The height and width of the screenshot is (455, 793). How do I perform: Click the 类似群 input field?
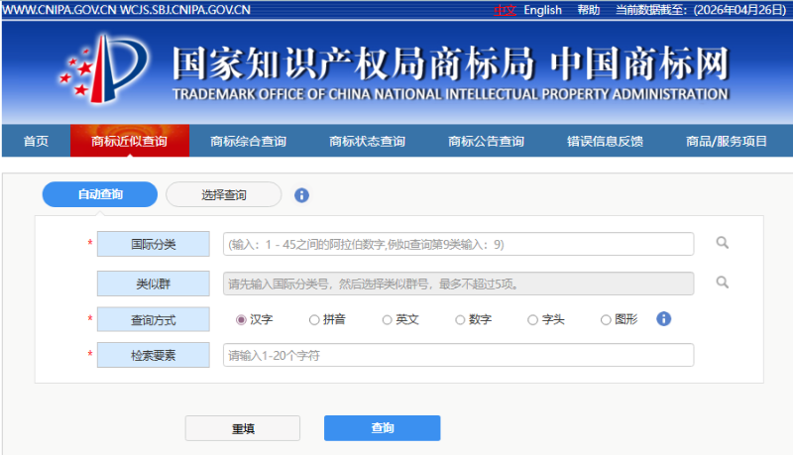pos(458,284)
